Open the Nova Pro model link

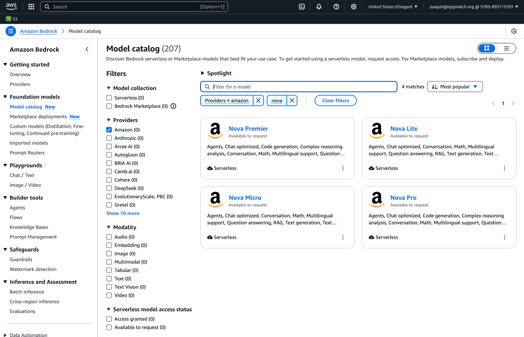tap(403, 197)
